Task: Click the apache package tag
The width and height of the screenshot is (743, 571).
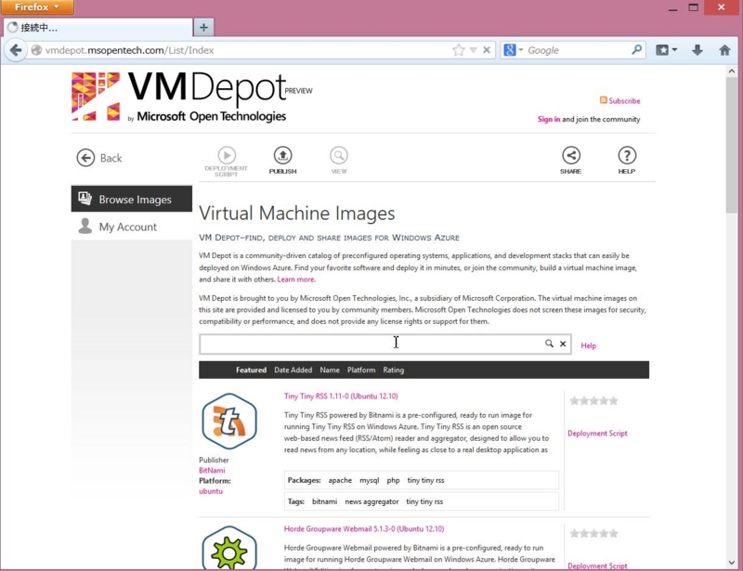Action: (x=340, y=480)
